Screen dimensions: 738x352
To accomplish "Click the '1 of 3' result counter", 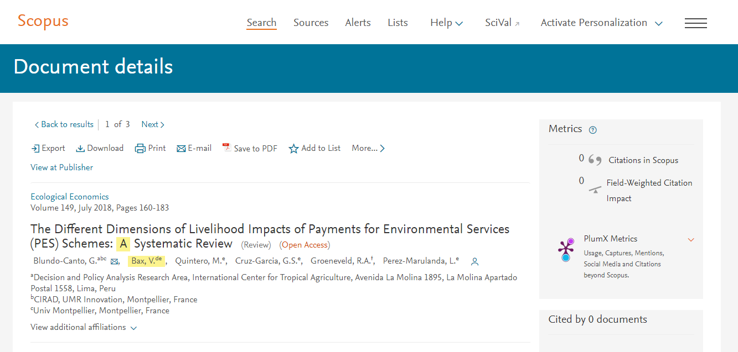I will point(117,124).
